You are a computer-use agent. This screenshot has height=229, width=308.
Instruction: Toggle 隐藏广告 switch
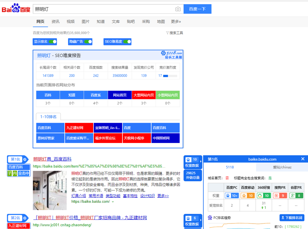point(88,42)
